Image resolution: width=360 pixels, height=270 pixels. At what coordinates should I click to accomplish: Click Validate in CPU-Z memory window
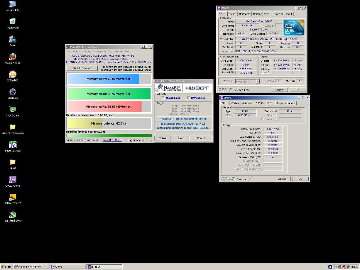(282, 179)
